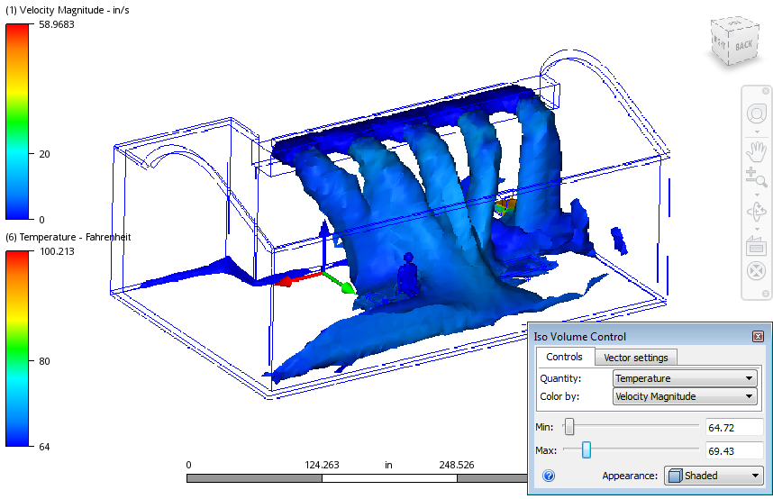This screenshot has height=499, width=773.
Task: Open navigation bar options menu at bottom
Action: coord(766,294)
